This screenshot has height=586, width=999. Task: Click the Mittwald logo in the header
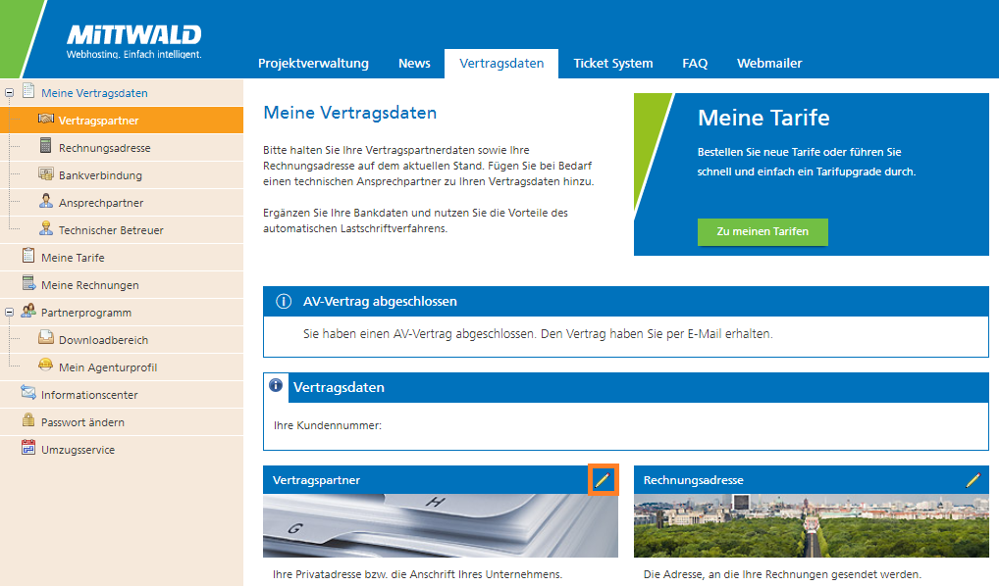[x=133, y=42]
